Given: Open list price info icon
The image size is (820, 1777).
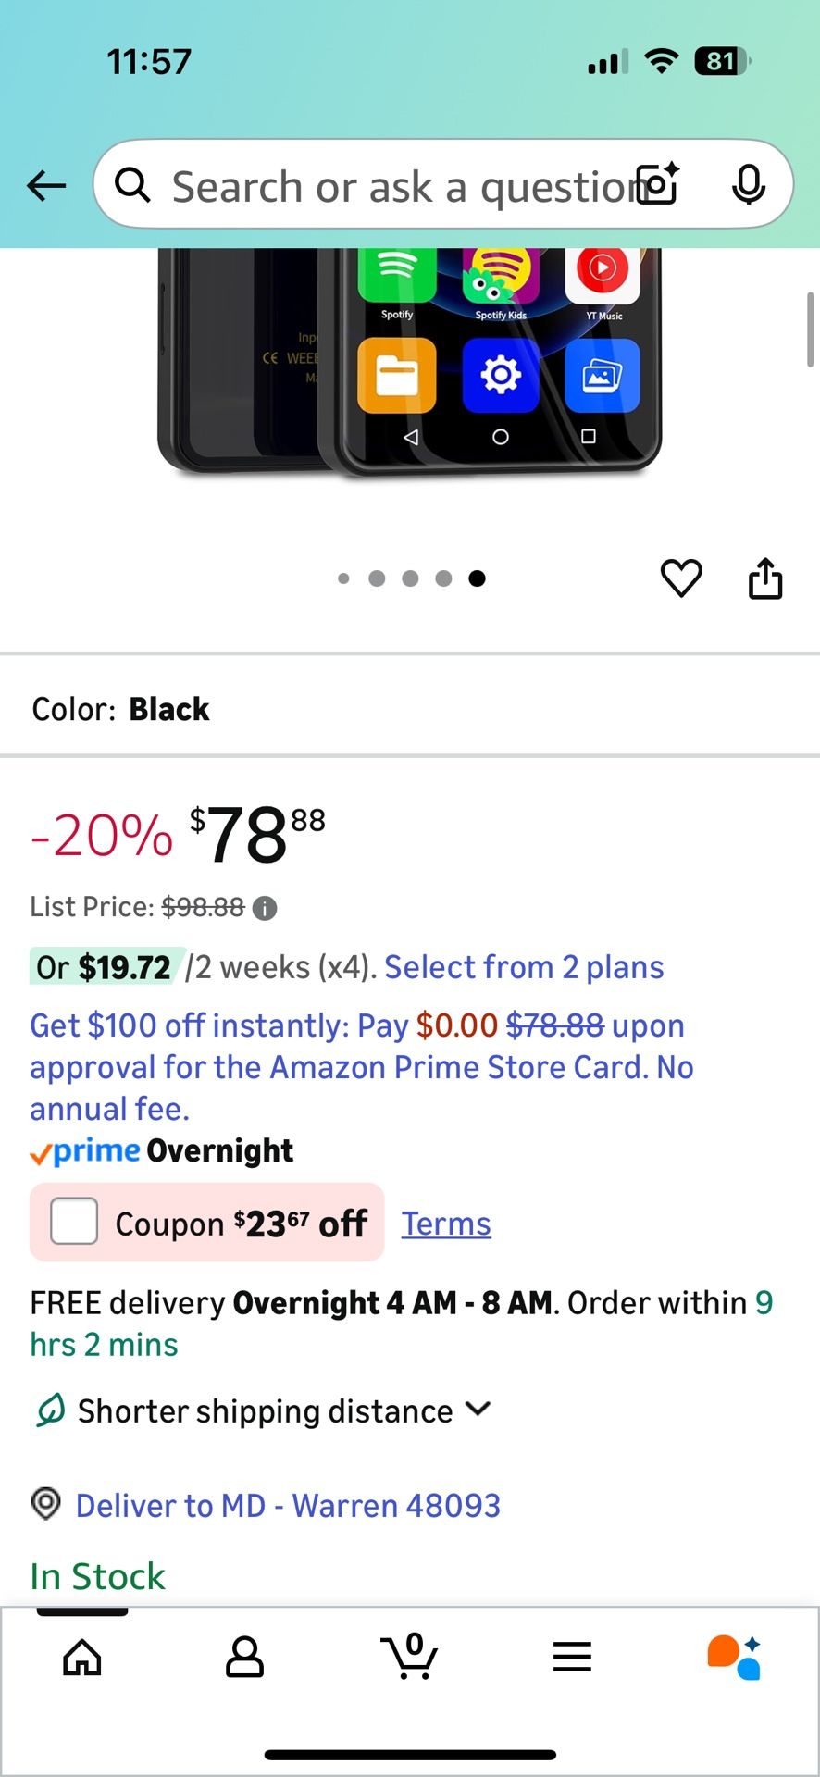Looking at the screenshot, I should coord(265,908).
